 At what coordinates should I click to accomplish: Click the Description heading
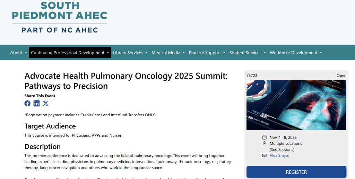[43, 147]
